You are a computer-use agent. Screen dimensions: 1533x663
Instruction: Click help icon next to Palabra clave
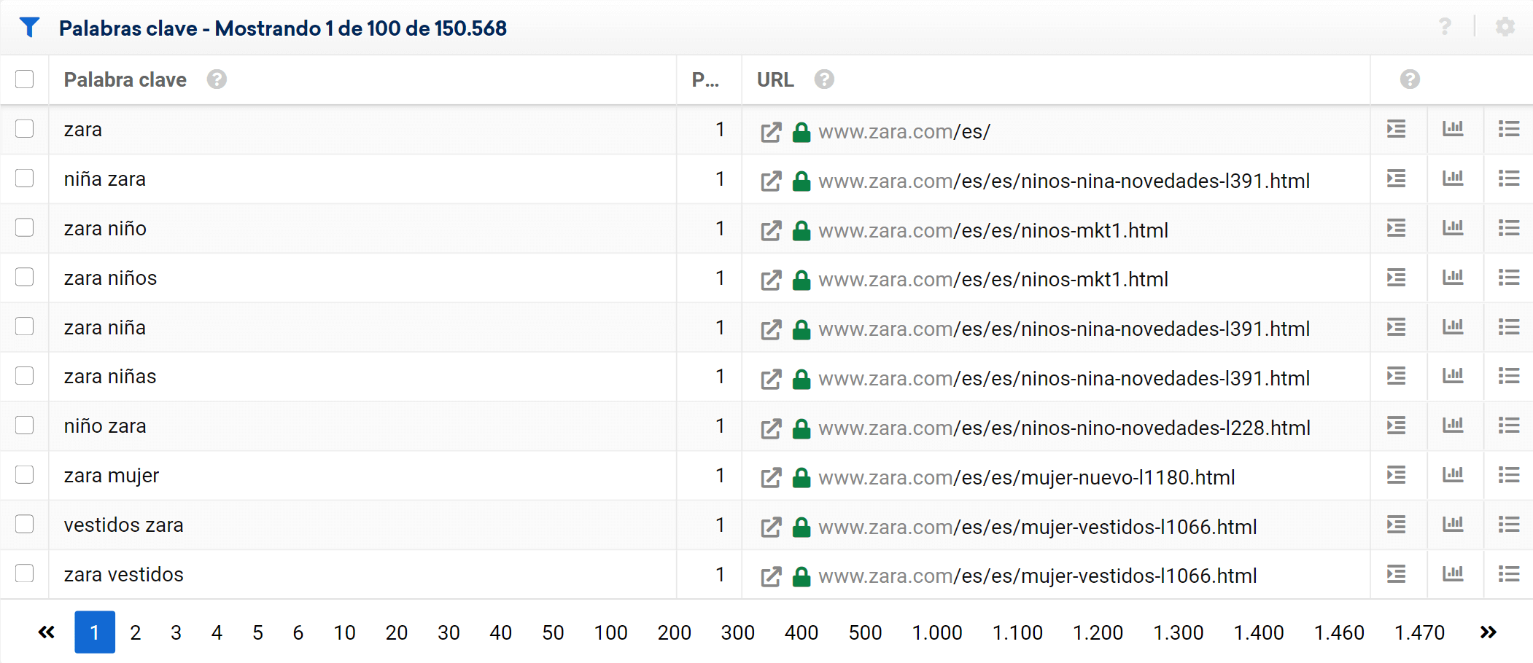[217, 79]
